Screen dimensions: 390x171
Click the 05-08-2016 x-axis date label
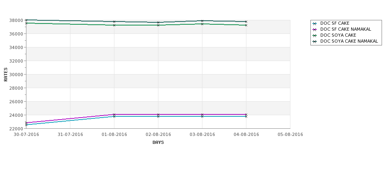290,135
